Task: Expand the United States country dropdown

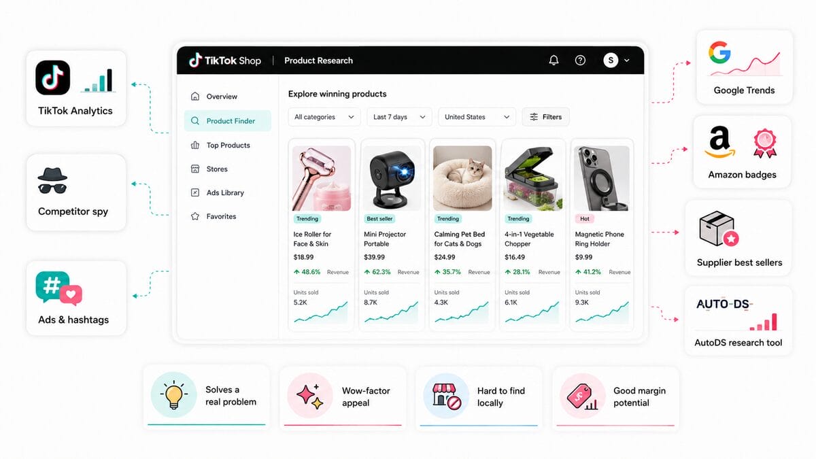Action: click(x=477, y=117)
